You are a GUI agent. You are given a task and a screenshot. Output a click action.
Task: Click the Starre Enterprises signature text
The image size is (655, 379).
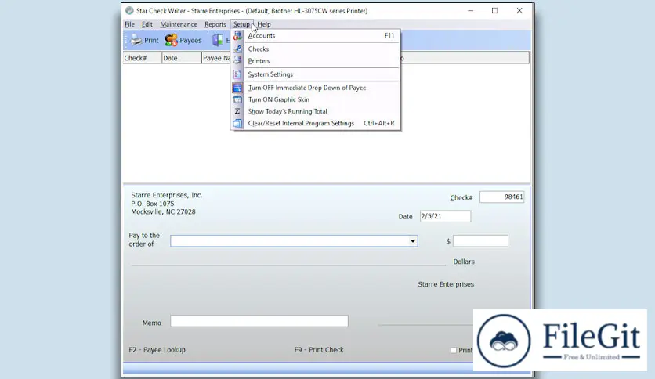point(446,284)
